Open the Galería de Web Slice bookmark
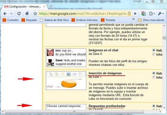 [x=54, y=20]
